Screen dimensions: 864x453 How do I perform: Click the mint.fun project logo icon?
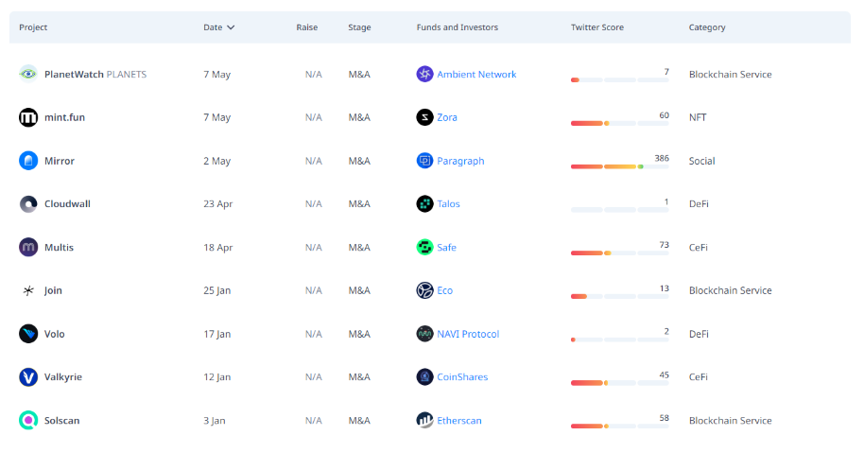(28, 117)
